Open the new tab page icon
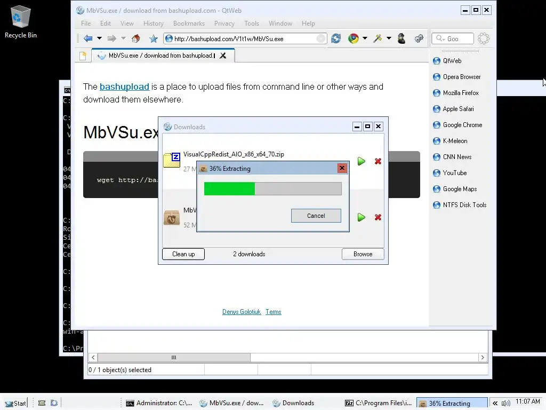 coord(83,56)
